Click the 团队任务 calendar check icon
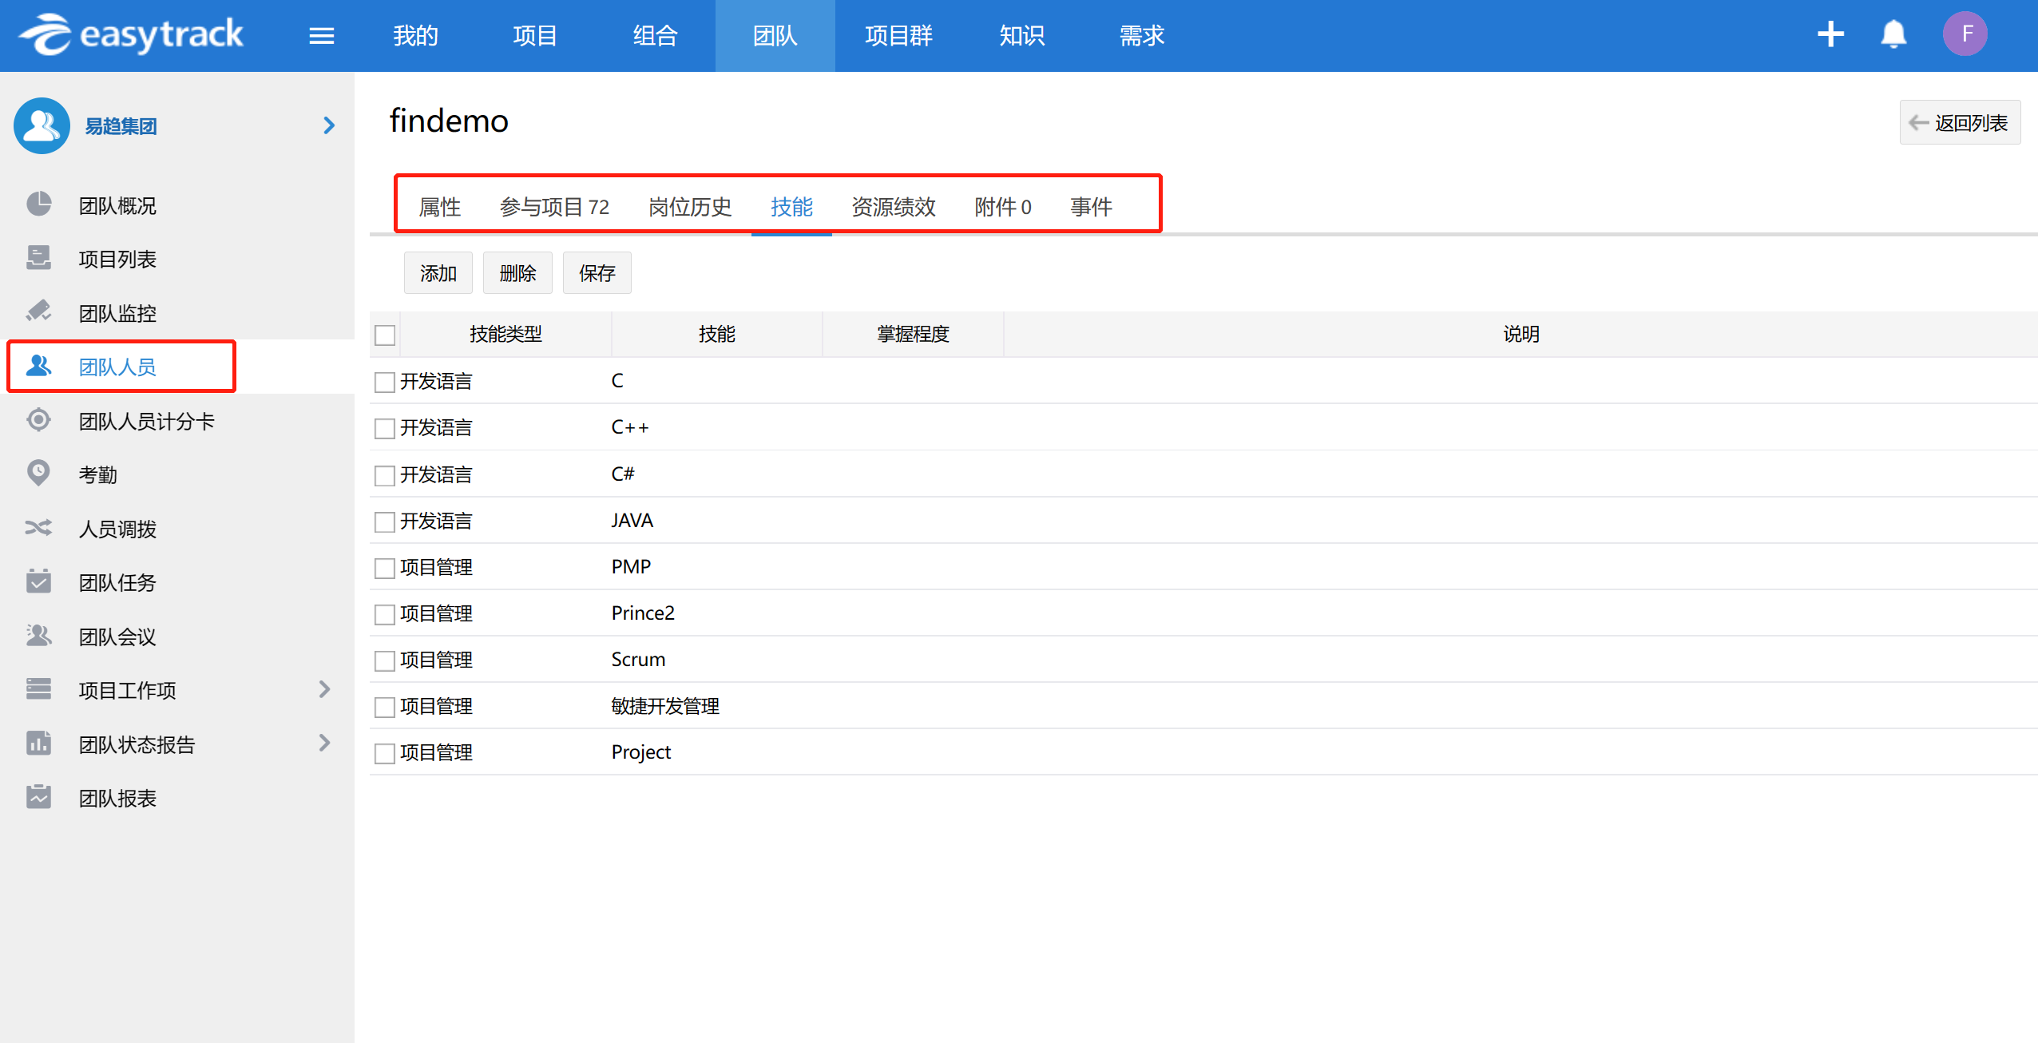 click(38, 581)
